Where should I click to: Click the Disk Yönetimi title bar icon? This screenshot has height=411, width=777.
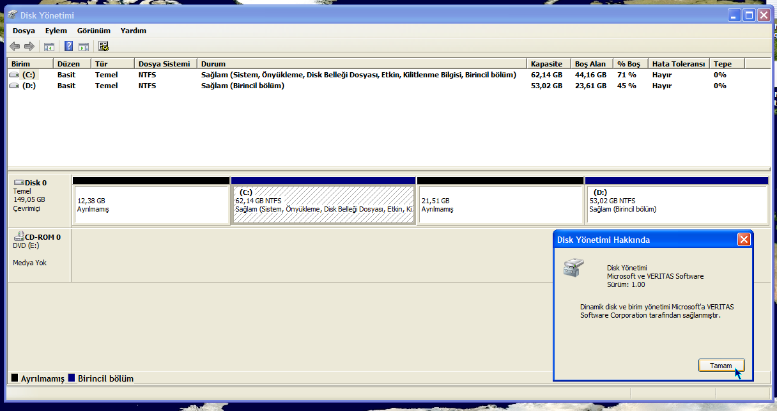click(x=12, y=15)
